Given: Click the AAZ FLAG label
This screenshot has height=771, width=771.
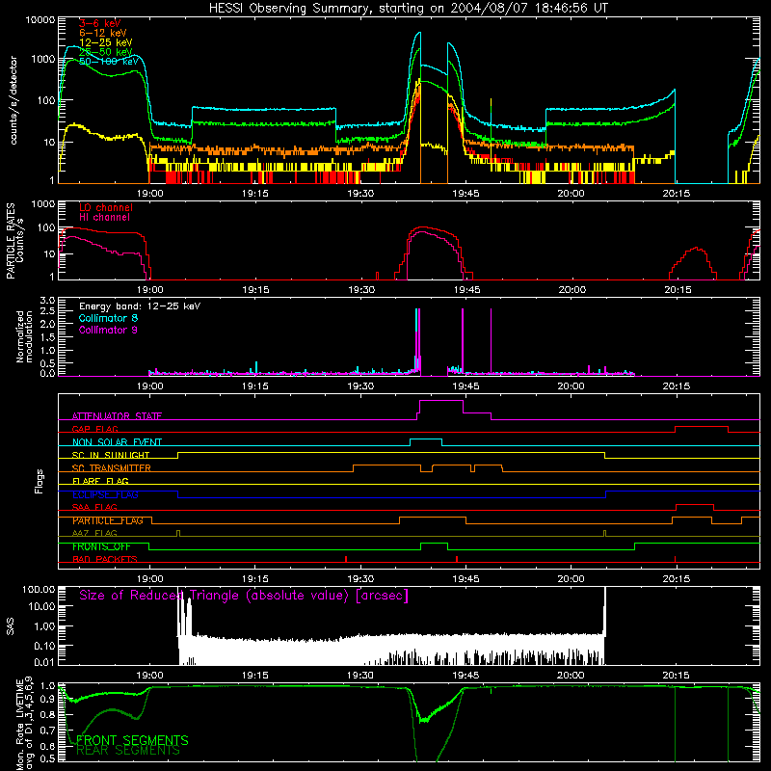Looking at the screenshot, I should point(94,533).
